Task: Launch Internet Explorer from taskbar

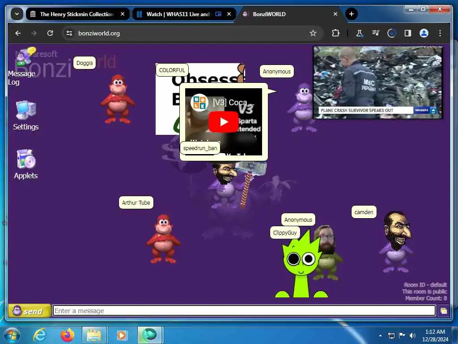Action: 40,335
